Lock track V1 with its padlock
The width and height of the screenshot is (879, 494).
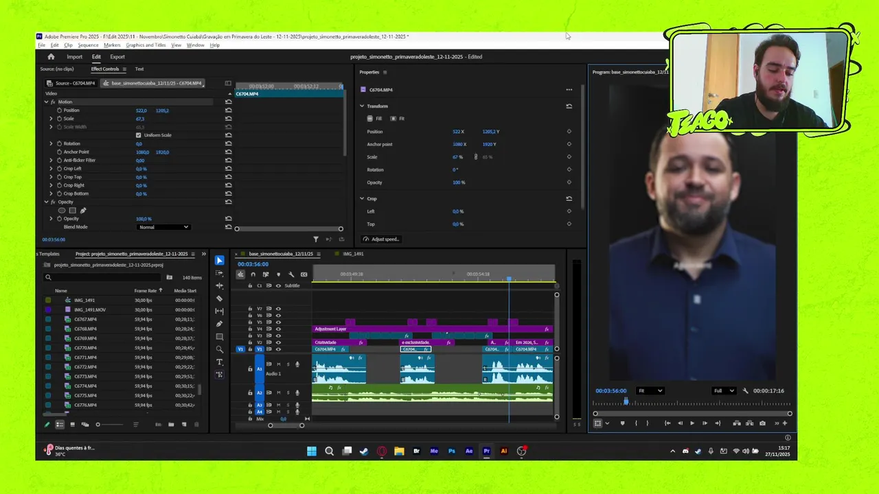(x=250, y=349)
